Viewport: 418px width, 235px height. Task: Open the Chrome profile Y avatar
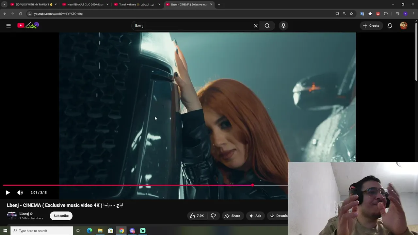(405, 14)
